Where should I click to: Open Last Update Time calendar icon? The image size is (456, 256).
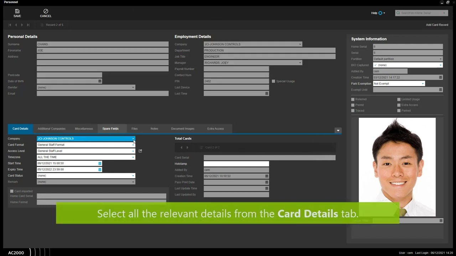coord(266,188)
